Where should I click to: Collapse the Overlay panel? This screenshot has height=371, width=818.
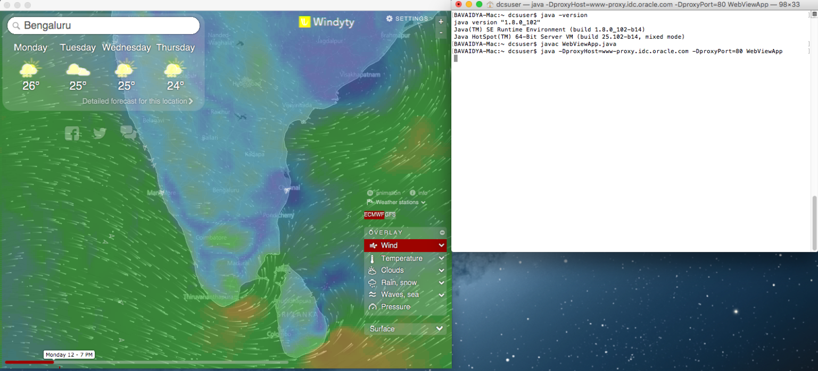click(442, 233)
